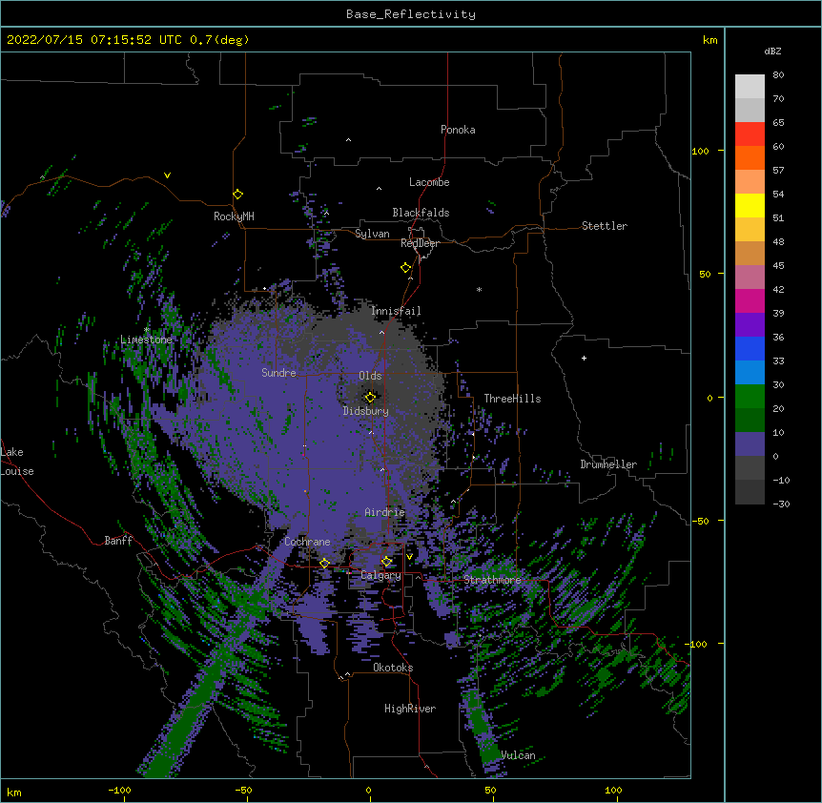Click the yellow diamond marker above RockyMH
822x803 pixels.
coord(238,195)
